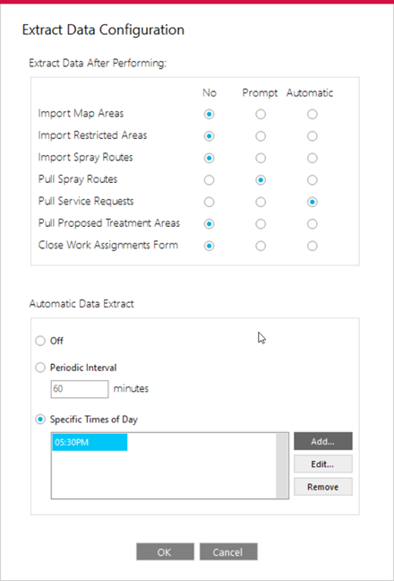Set Import Map Areas to Automatic
Screen dimensions: 394x581
[x=312, y=114]
